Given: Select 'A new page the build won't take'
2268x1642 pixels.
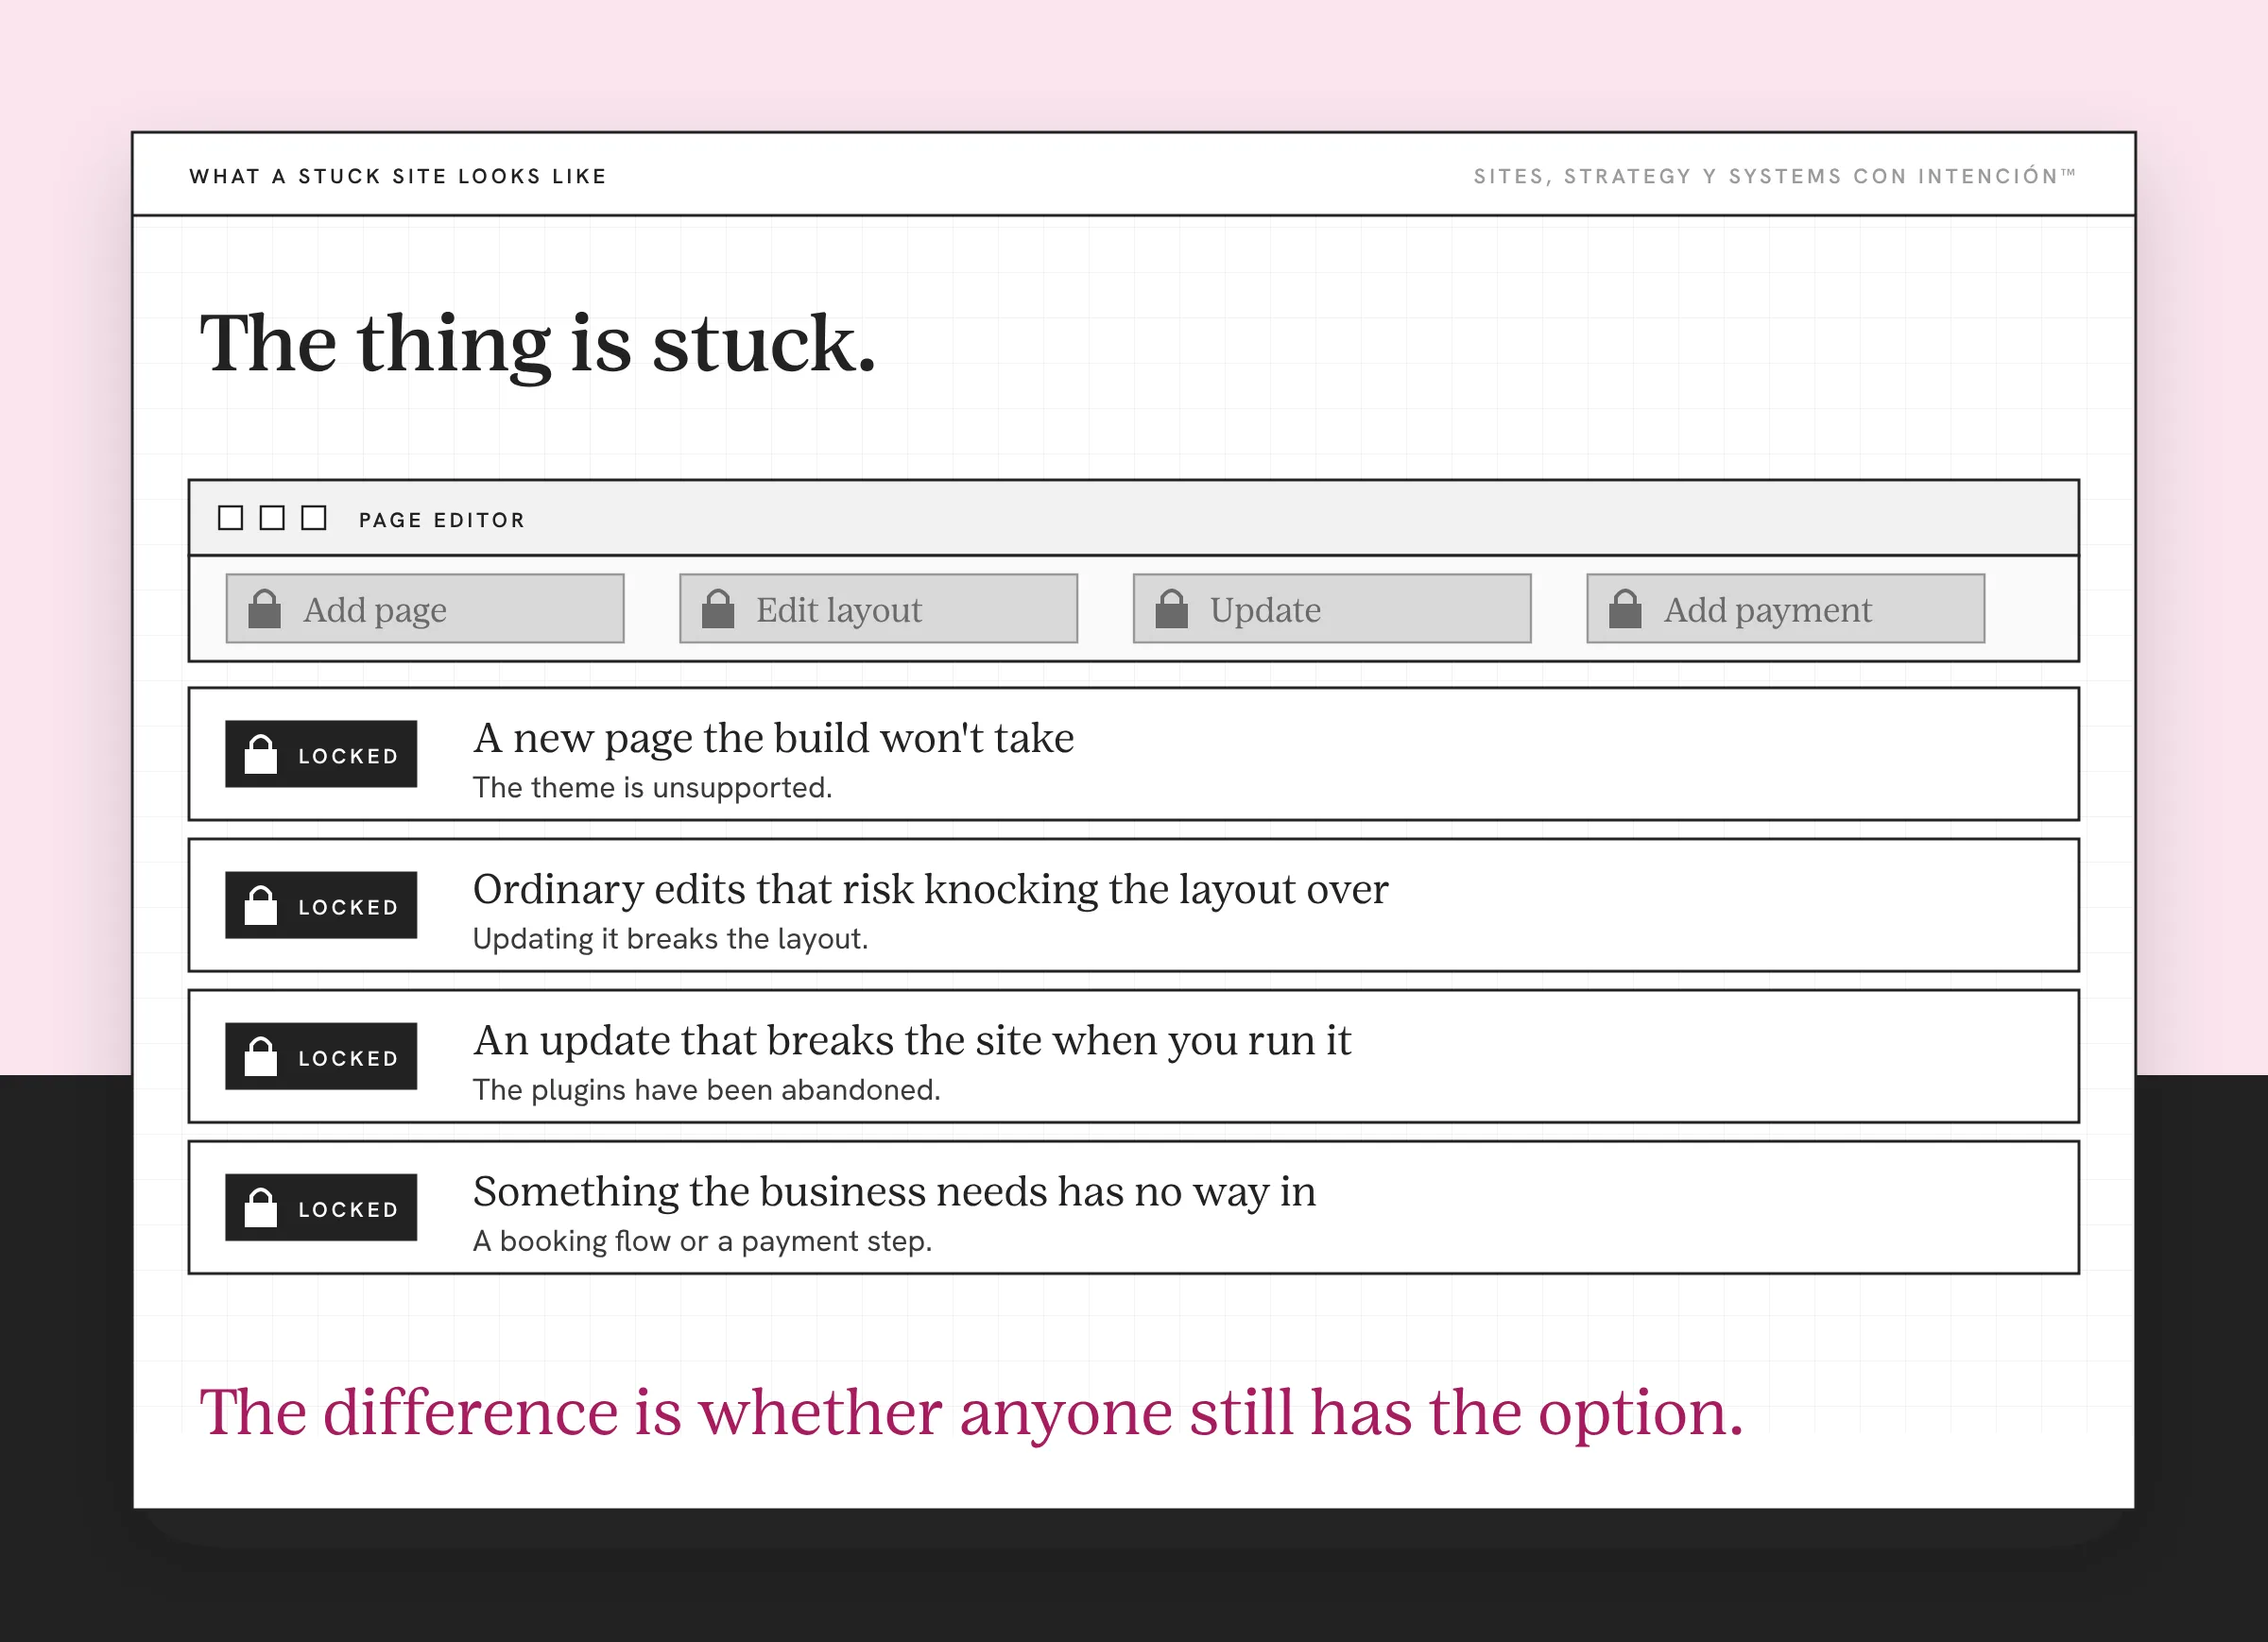Looking at the screenshot, I should (774, 738).
